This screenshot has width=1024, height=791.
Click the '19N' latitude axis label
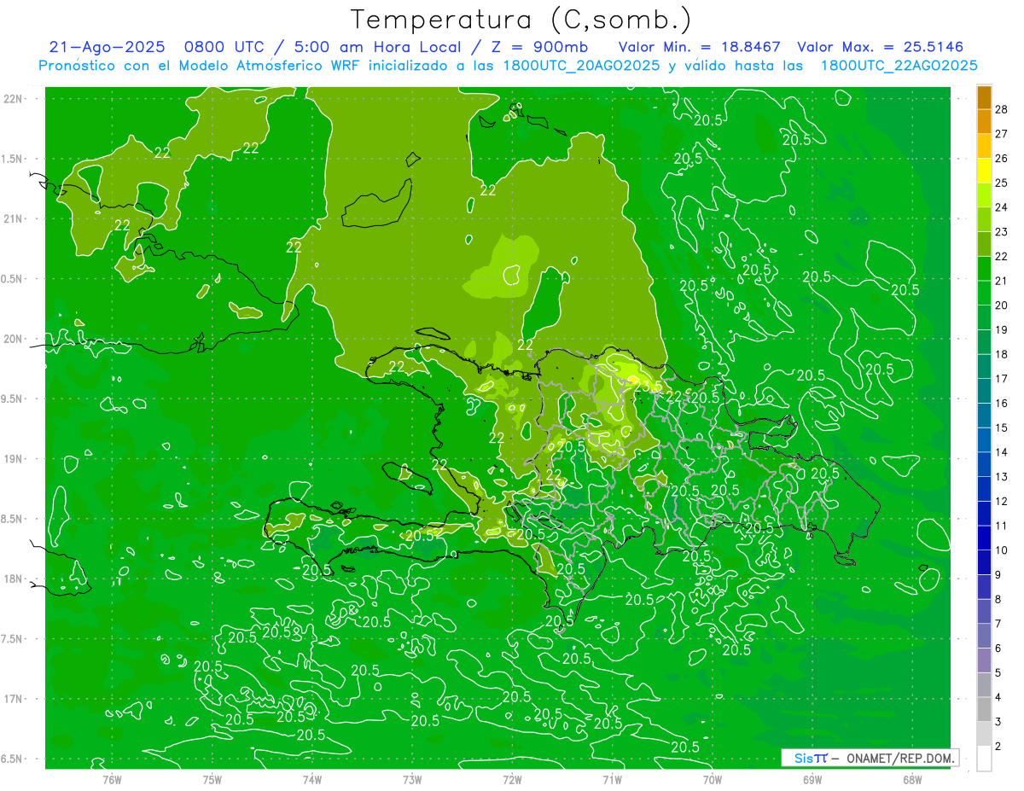click(13, 459)
